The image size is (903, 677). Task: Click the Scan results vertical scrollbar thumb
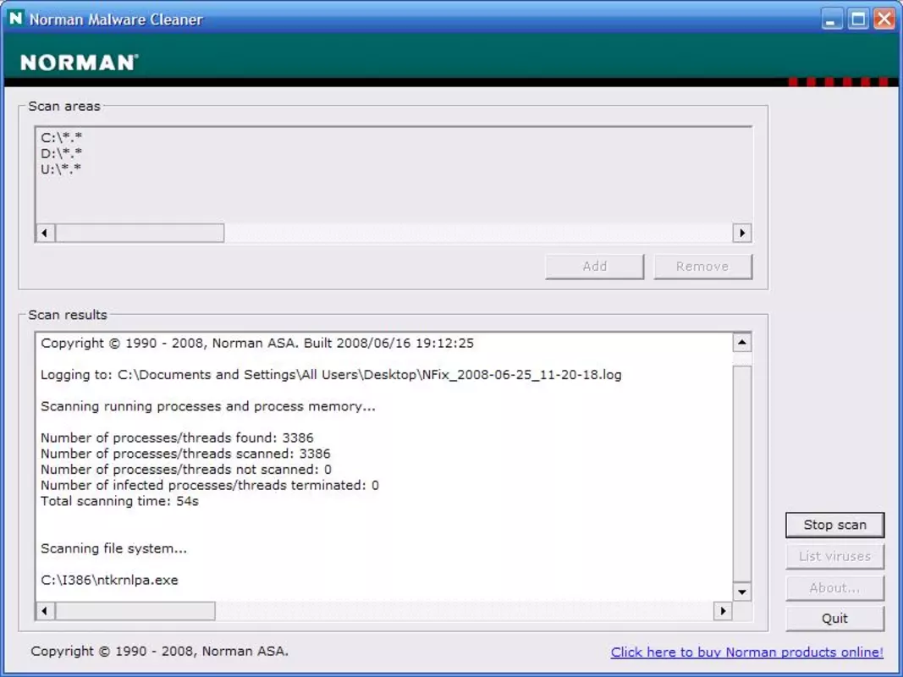point(741,475)
